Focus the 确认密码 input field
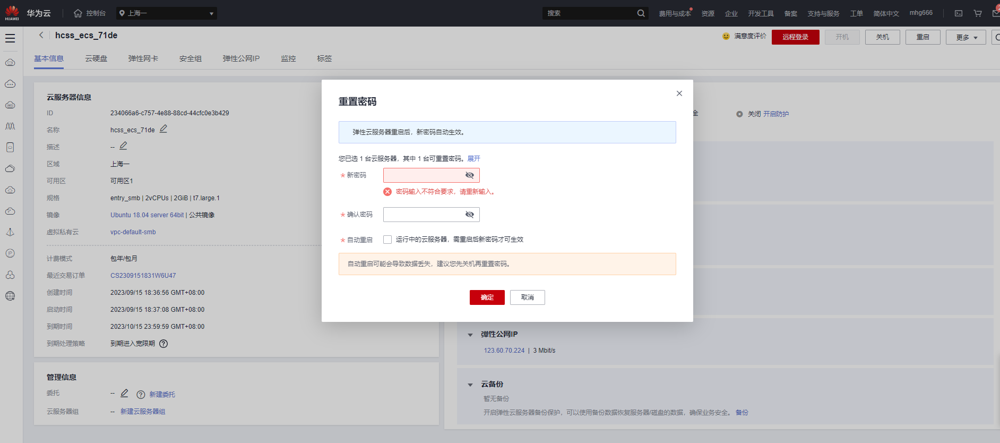The image size is (1000, 443). [x=432, y=215]
